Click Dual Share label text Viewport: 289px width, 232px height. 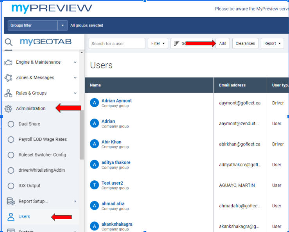click(29, 124)
